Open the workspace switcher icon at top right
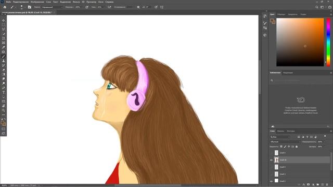The height and width of the screenshot is (187, 333). coord(322,7)
